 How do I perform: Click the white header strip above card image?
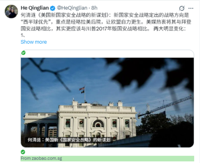[x=107, y=54]
